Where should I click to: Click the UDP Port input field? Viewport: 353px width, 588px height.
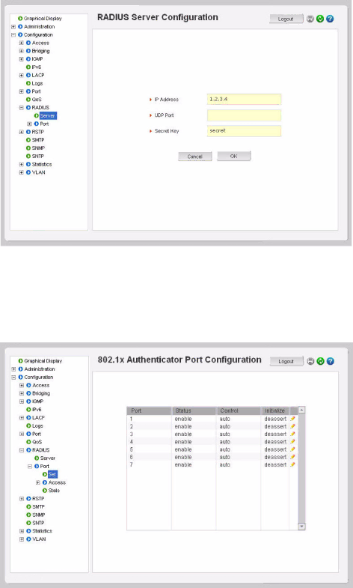pyautogui.click(x=244, y=115)
